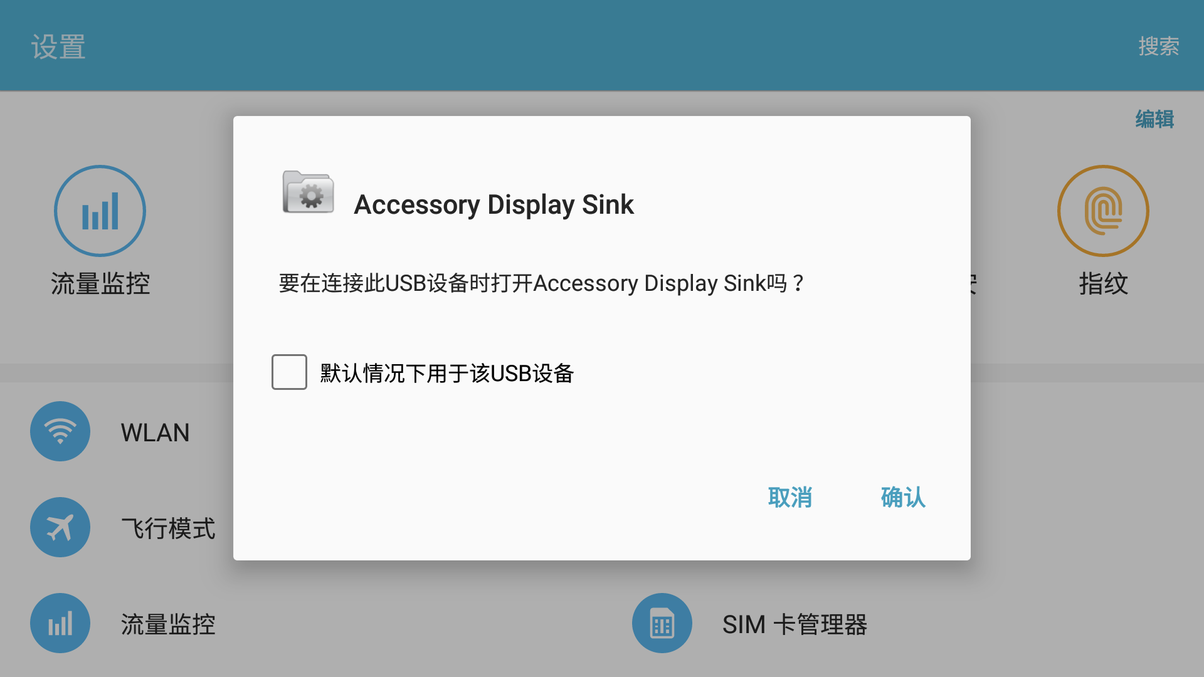
Task: Open the 指纹 fingerprint icon
Action: point(1103,211)
